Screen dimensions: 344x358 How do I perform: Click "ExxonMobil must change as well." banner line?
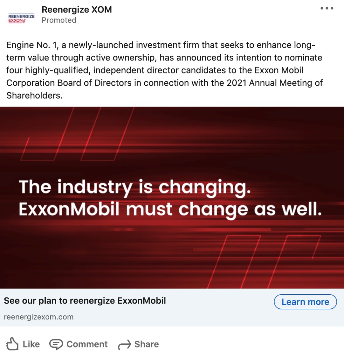click(x=170, y=209)
